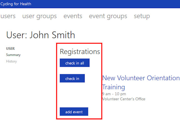Click the Volunteer Center's Office location text
The image size is (180, 135).
124,99
